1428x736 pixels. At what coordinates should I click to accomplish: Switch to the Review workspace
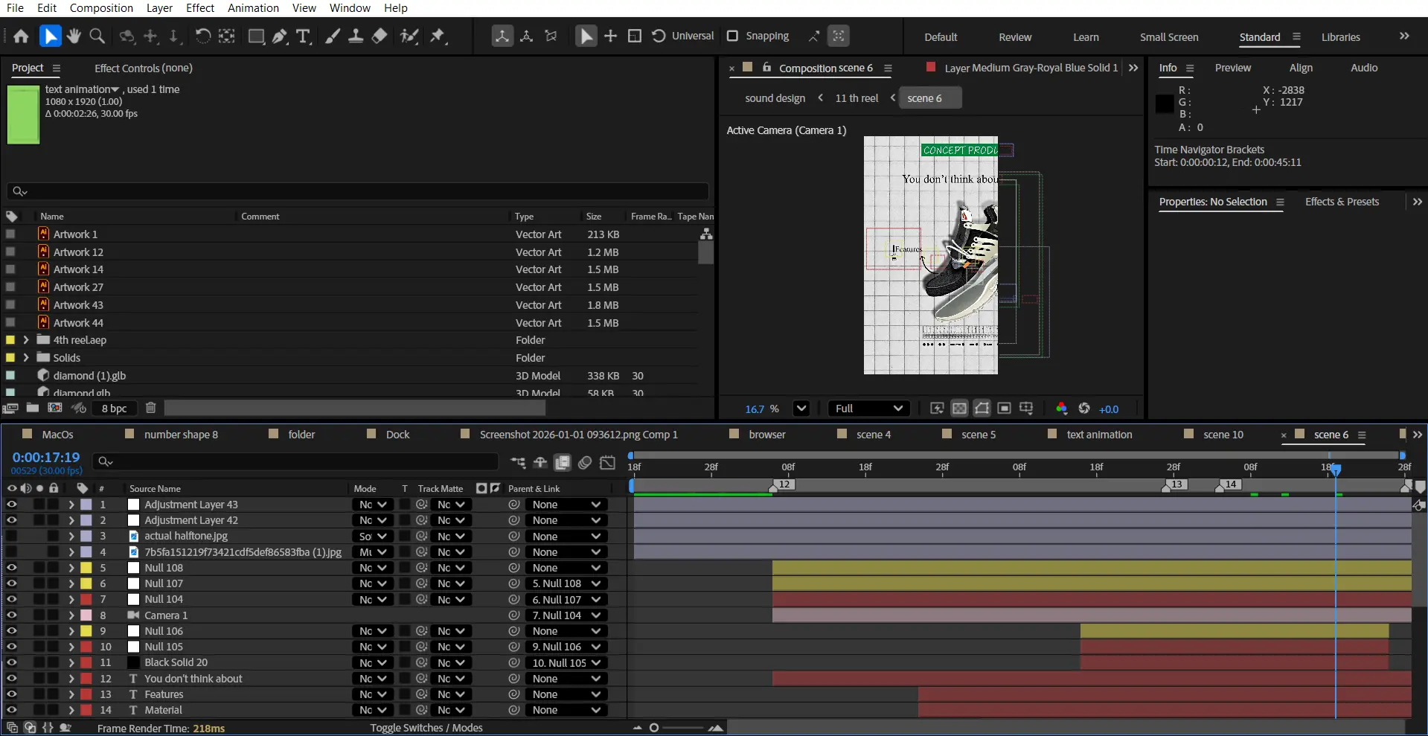click(1014, 37)
